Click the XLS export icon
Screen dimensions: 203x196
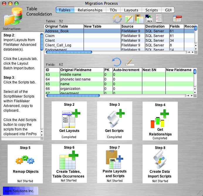(149, 19)
